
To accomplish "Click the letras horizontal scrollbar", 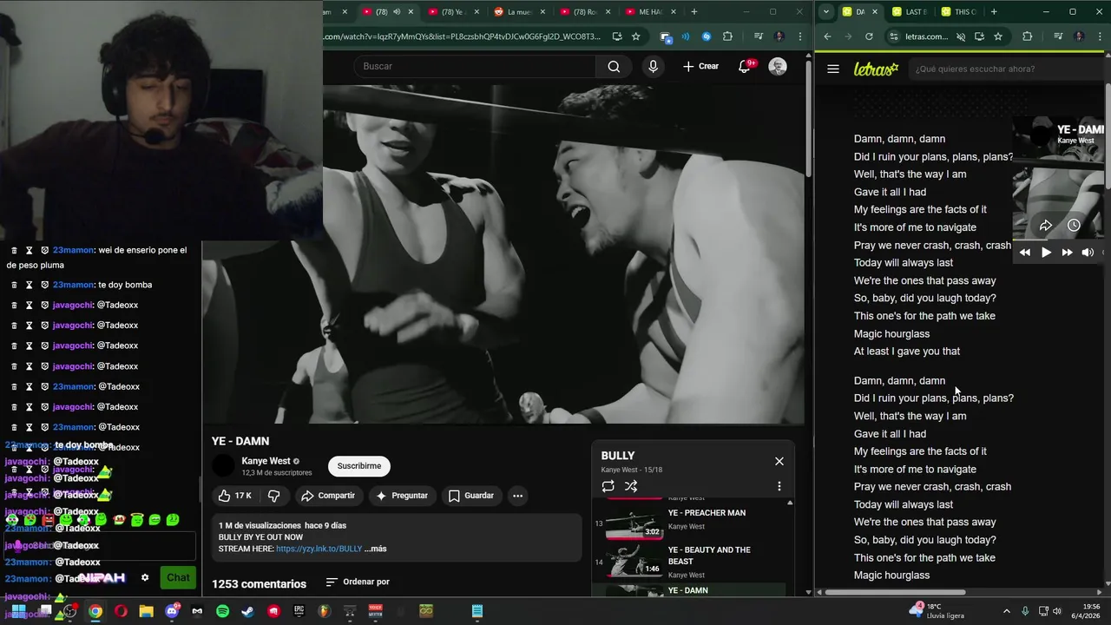I will tap(895, 593).
